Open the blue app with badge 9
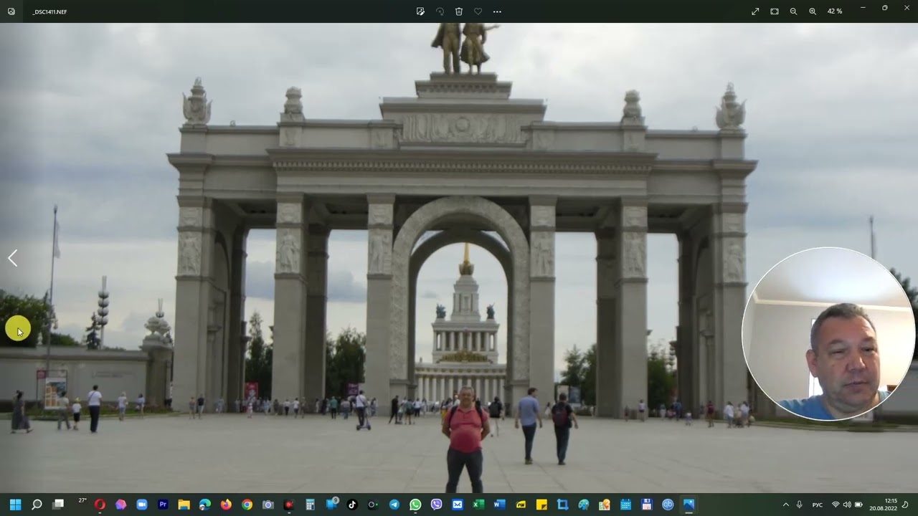This screenshot has height=516, width=918. (x=331, y=505)
